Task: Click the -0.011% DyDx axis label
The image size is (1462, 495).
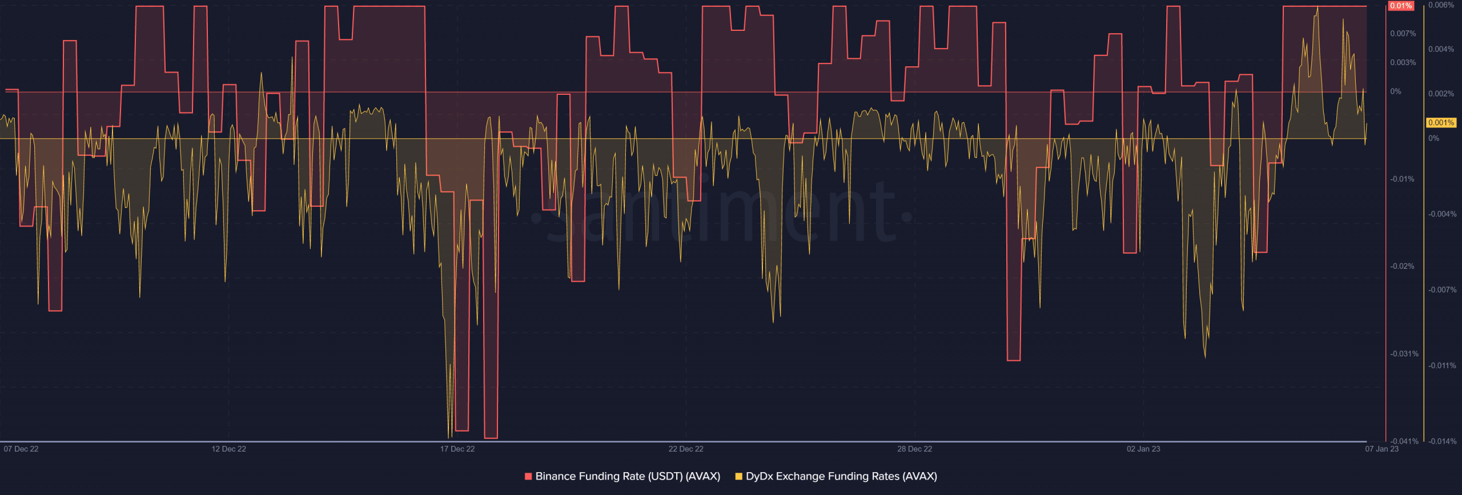Action: point(1443,366)
